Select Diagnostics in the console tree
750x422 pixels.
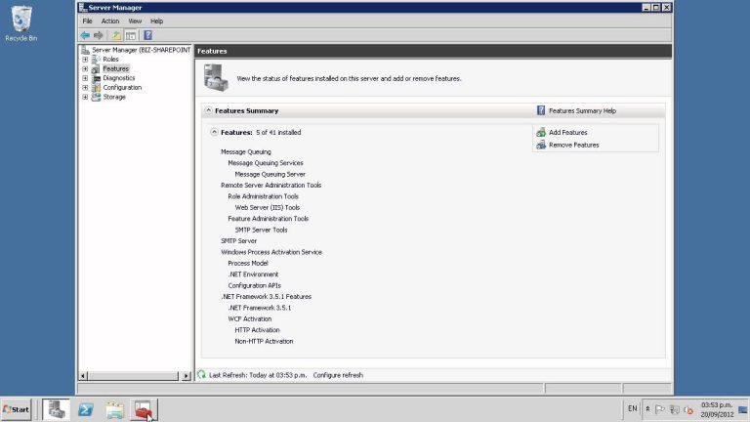click(x=119, y=78)
